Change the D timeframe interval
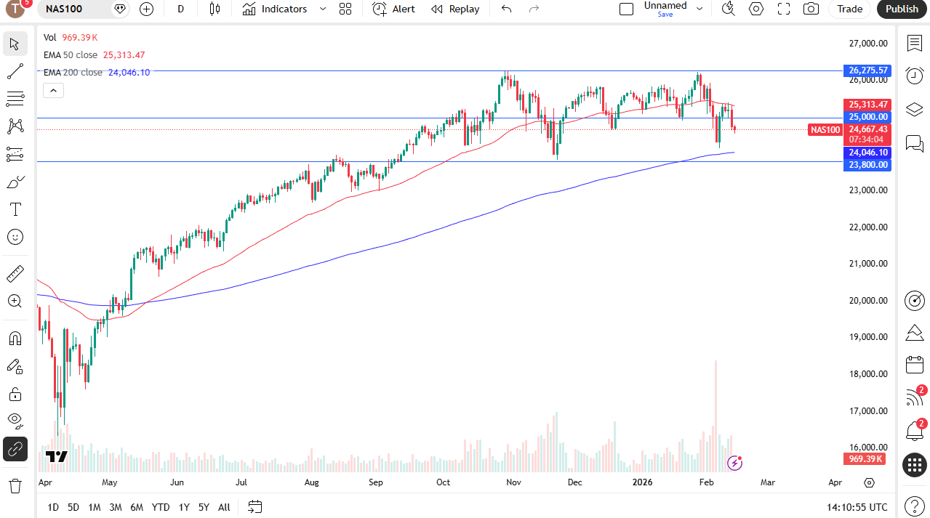This screenshot has height=518, width=930. (x=181, y=9)
